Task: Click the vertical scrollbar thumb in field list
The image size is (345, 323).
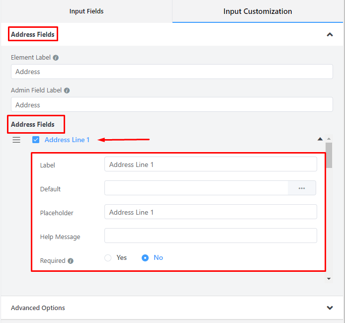Action: [329, 154]
